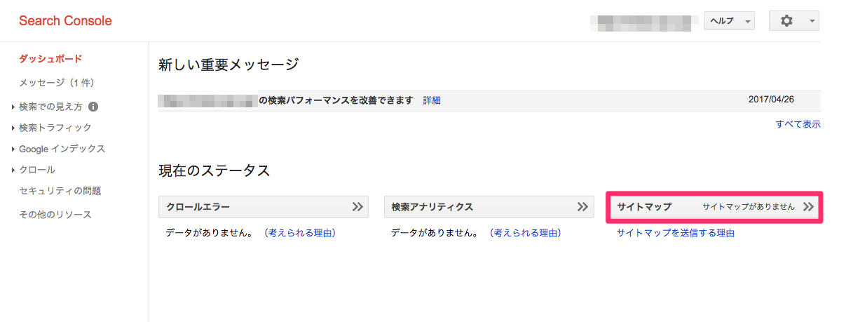Click 考えられる理由 link under クロールエラー
Viewport: 846px width, 322px height.
pyautogui.click(x=299, y=233)
